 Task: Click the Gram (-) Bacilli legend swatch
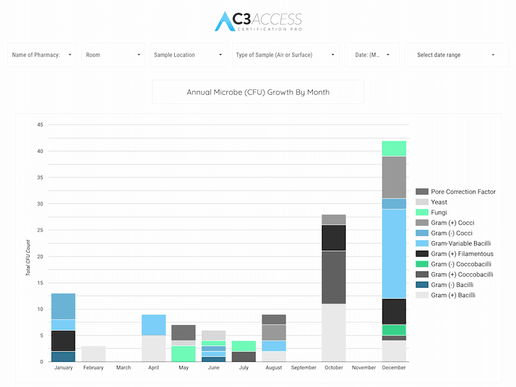[x=422, y=284]
